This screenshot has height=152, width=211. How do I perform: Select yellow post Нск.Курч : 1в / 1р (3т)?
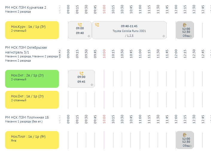(32, 30)
